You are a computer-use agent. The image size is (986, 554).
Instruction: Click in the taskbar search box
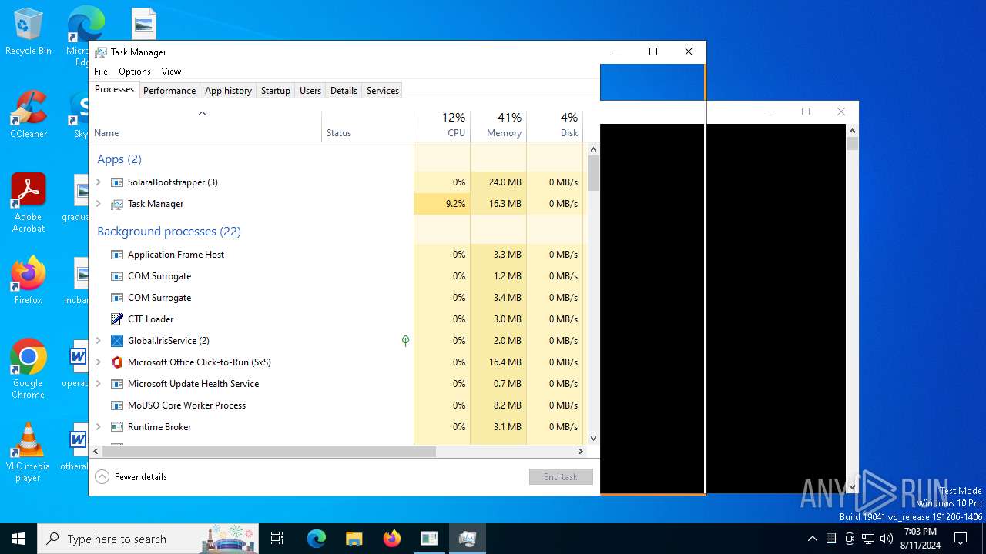click(148, 539)
